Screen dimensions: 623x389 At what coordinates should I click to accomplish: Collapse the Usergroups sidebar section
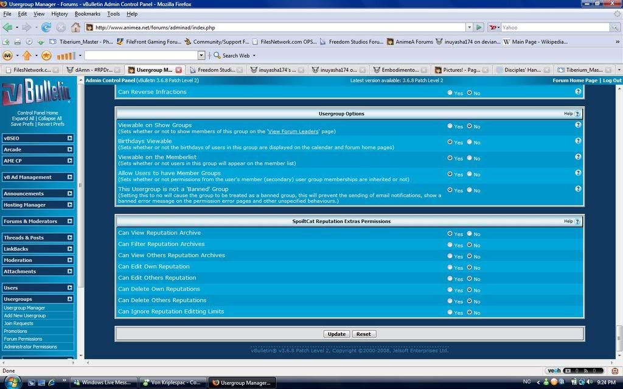[69, 299]
